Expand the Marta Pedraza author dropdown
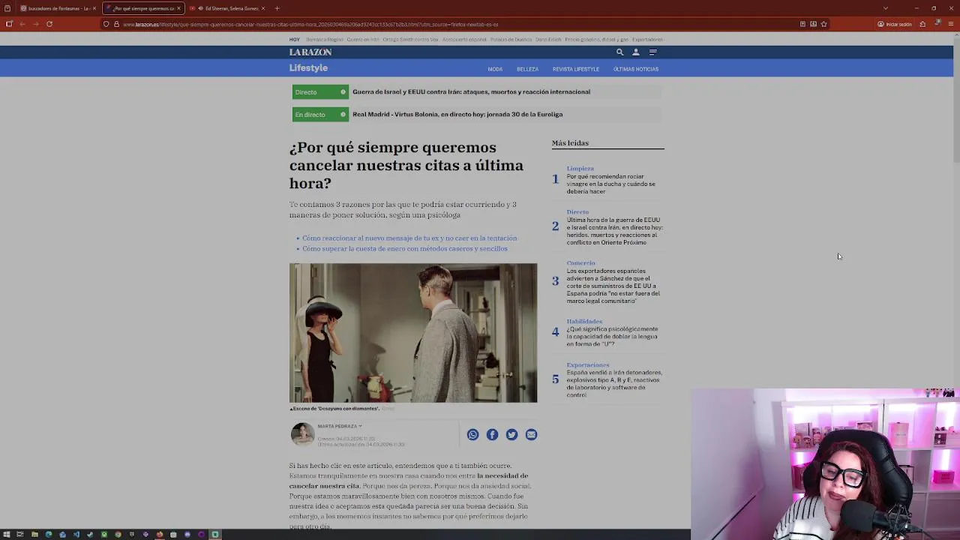This screenshot has height=540, width=960. (360, 426)
